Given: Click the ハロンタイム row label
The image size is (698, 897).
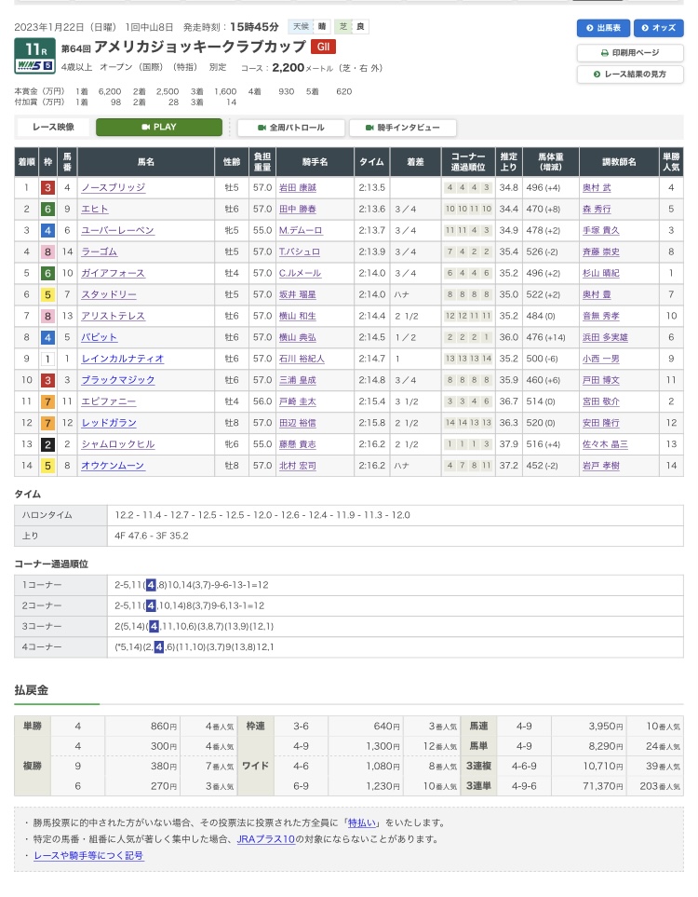Looking at the screenshot, I should 60,515.
